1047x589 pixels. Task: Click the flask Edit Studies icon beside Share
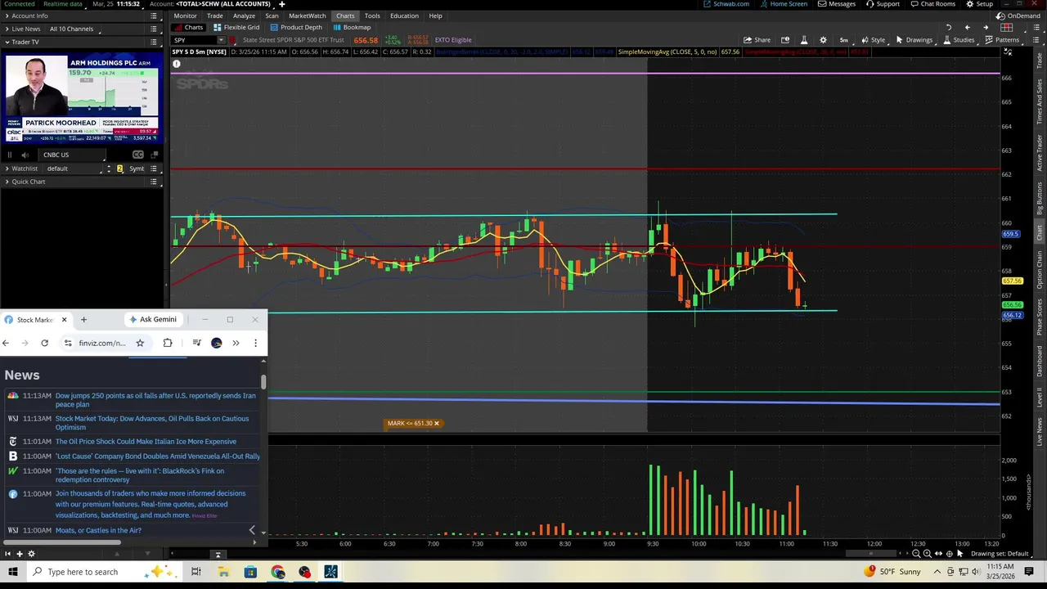804,39
